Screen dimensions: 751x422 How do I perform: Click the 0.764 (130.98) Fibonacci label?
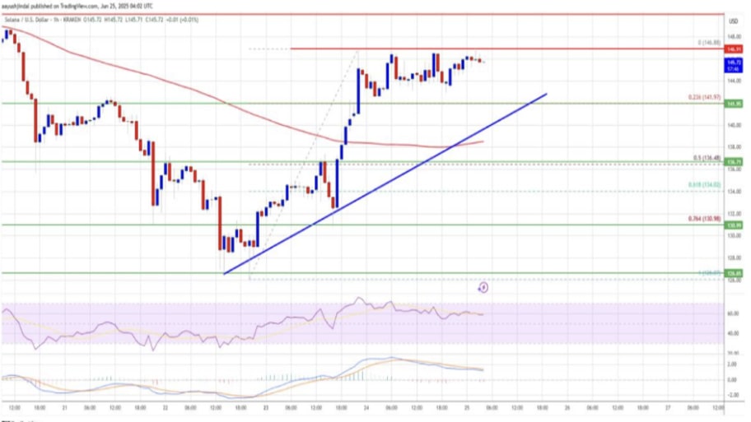pos(704,219)
